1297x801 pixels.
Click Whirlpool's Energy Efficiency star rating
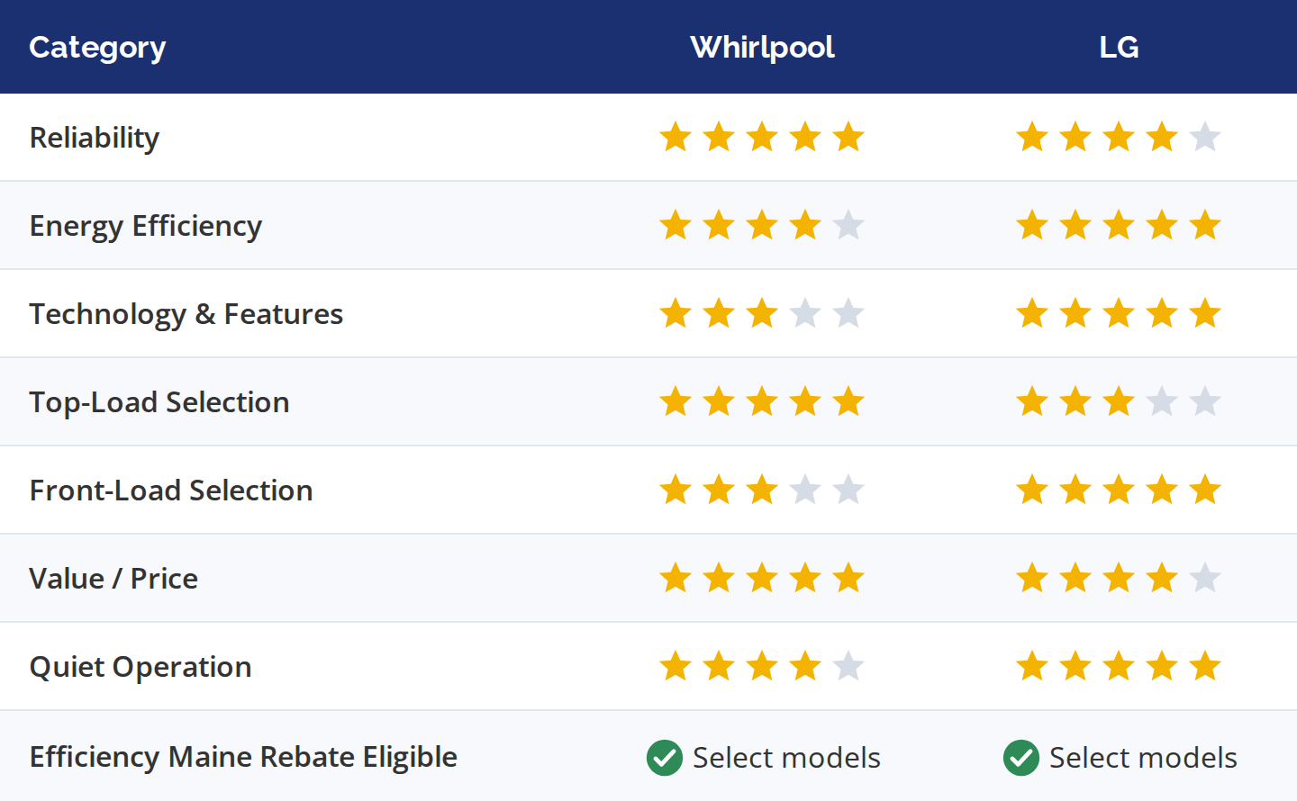(x=762, y=226)
